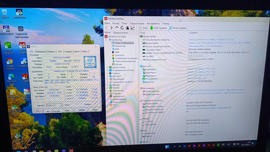The width and height of the screenshot is (270, 152).
Task: Switch to Mainboard tab in CPU-Z
Action: pos(41,51)
